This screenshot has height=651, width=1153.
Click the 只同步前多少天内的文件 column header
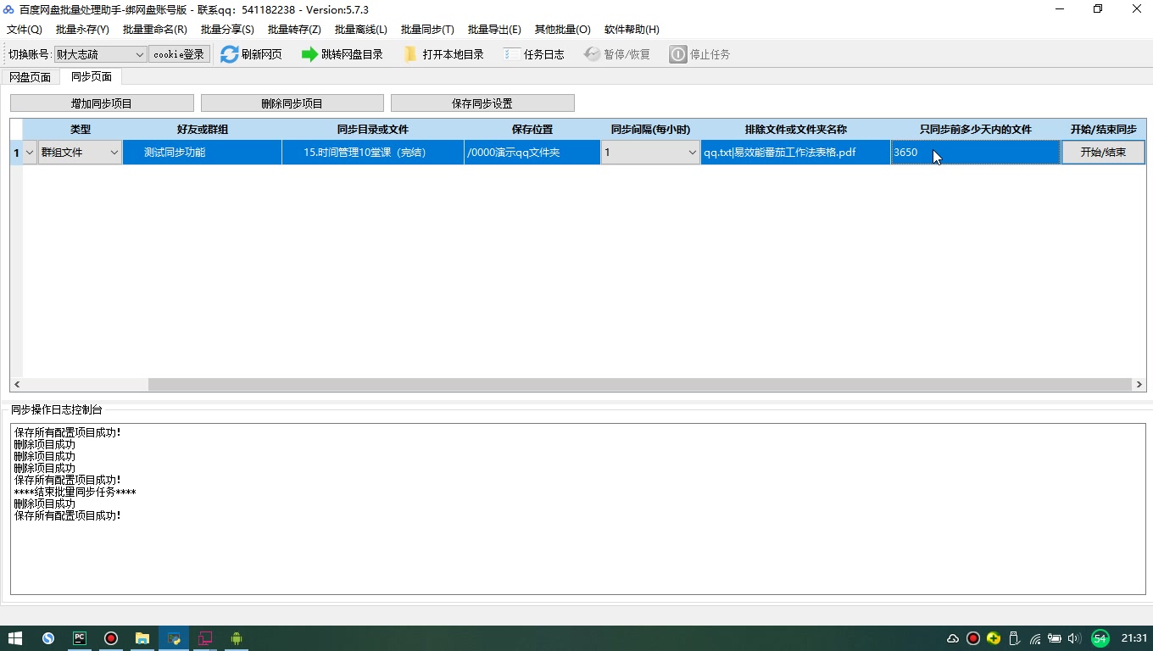pos(976,130)
